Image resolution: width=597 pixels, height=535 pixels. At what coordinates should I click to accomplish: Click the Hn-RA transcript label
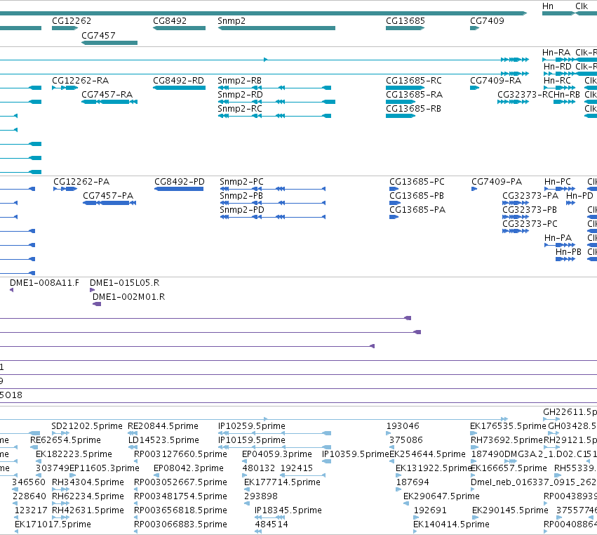click(x=556, y=53)
